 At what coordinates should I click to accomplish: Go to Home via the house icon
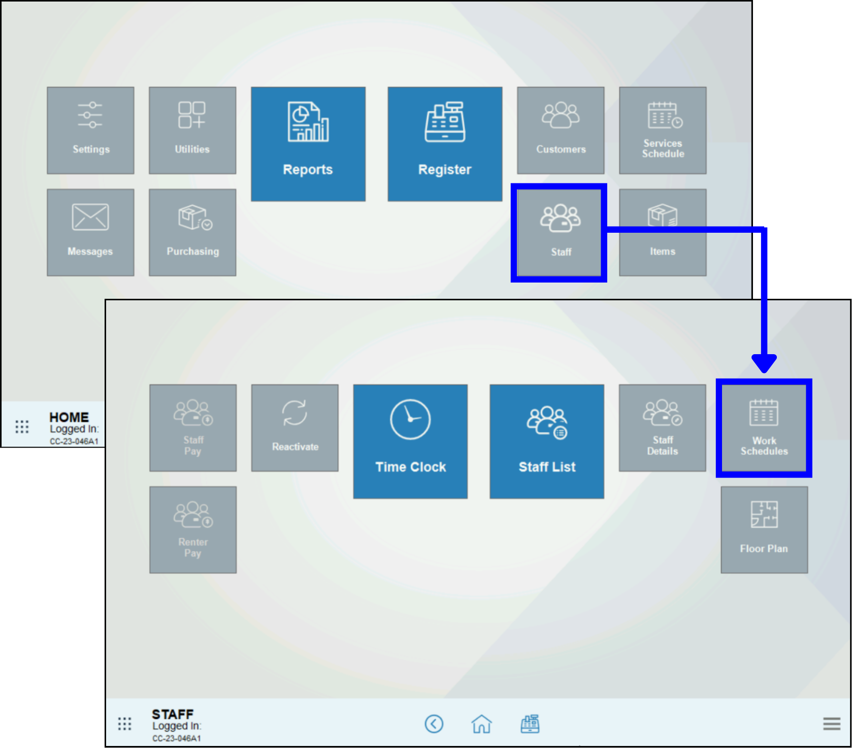(x=481, y=724)
